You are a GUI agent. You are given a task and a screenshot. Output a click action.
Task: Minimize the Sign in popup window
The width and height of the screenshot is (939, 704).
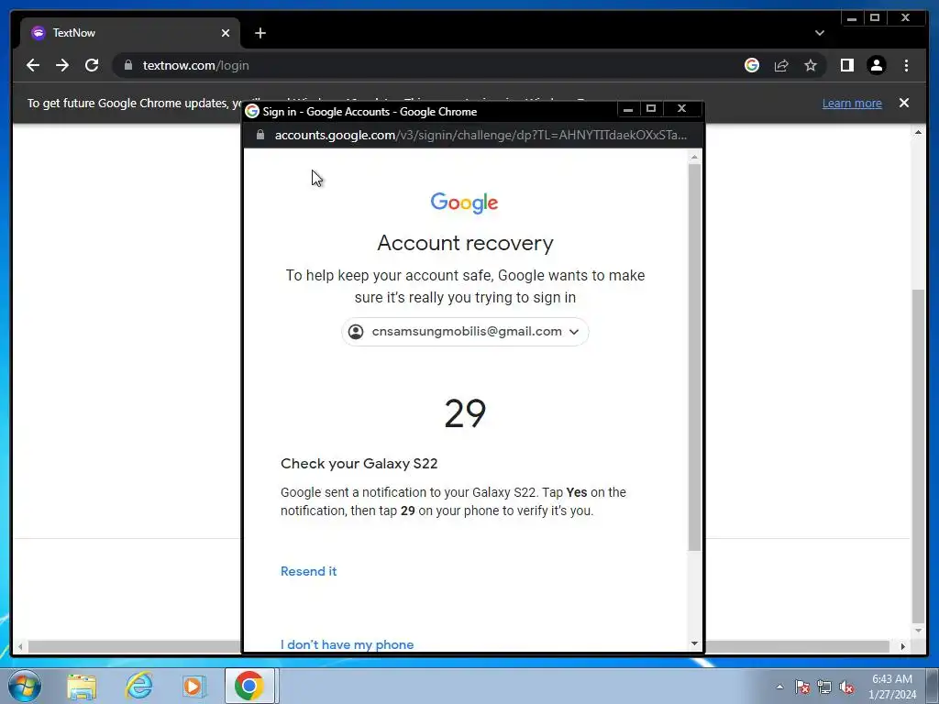(627, 109)
